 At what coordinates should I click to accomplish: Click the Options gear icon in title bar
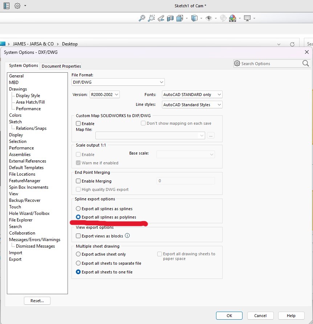(17, 6)
